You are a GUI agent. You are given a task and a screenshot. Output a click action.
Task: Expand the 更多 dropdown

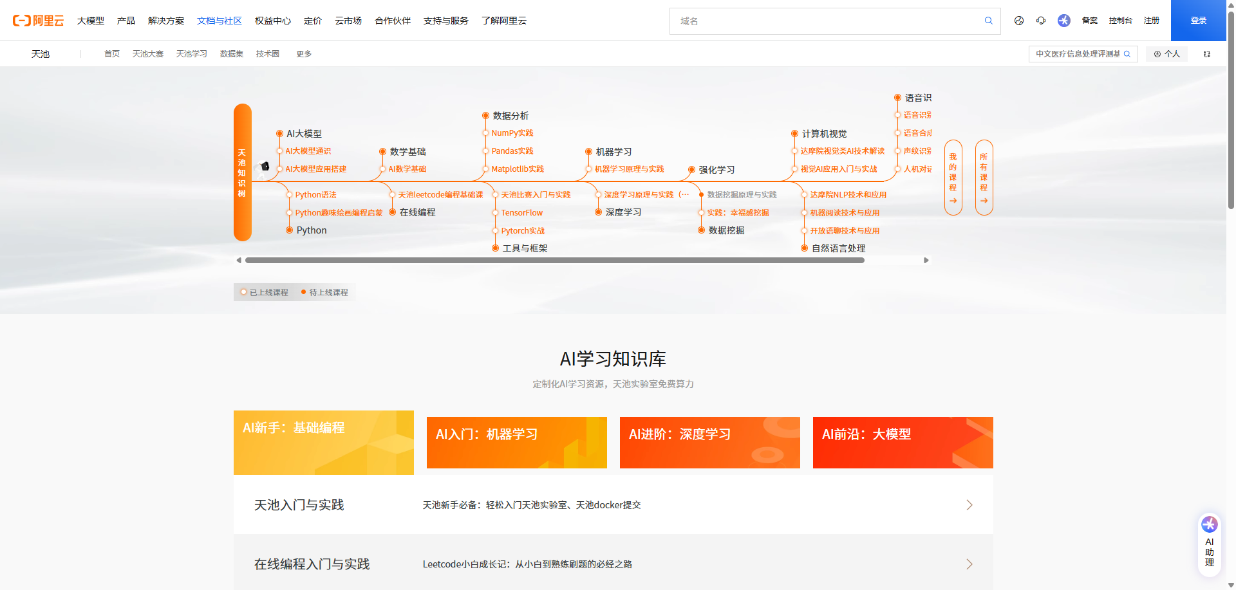pyautogui.click(x=304, y=54)
